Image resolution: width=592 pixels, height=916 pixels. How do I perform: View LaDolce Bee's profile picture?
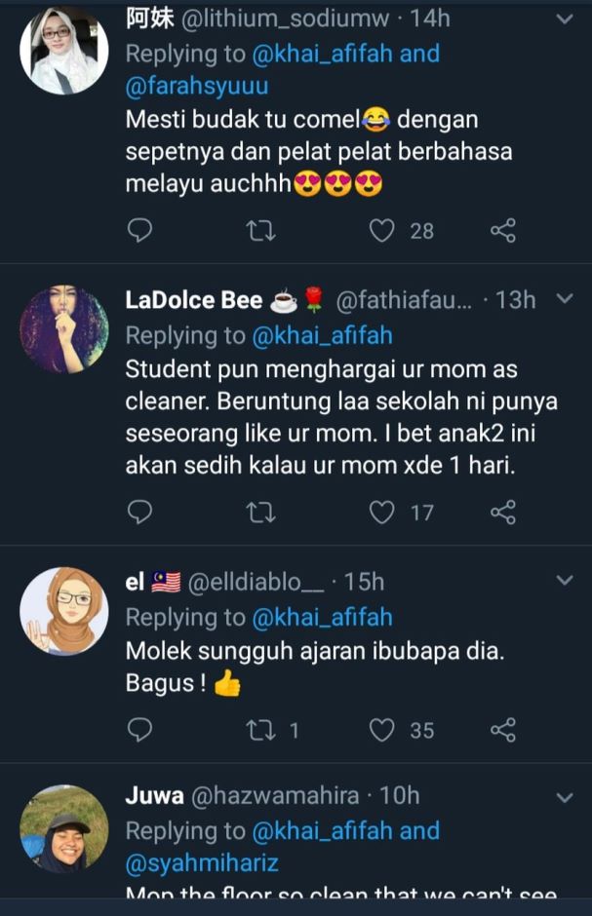(x=64, y=329)
